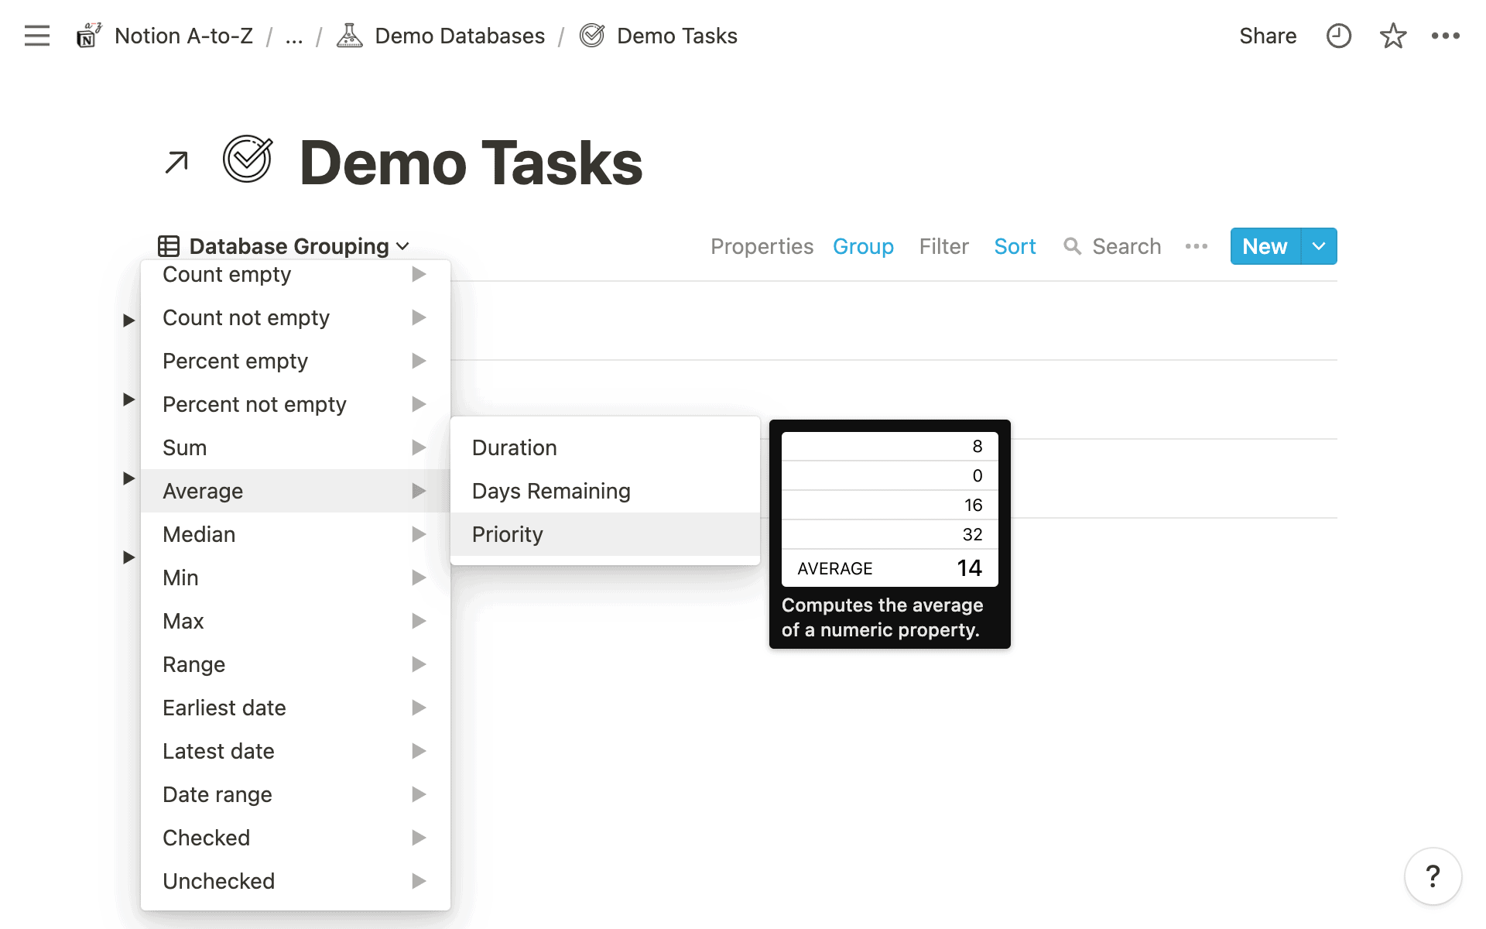Image resolution: width=1486 pixels, height=929 pixels.
Task: Click the Notion A-to-Z workspace icon
Action: [x=88, y=36]
